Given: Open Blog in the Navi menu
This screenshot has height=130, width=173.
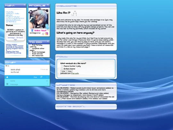Looking at the screenshot, I should click(x=9, y=15).
